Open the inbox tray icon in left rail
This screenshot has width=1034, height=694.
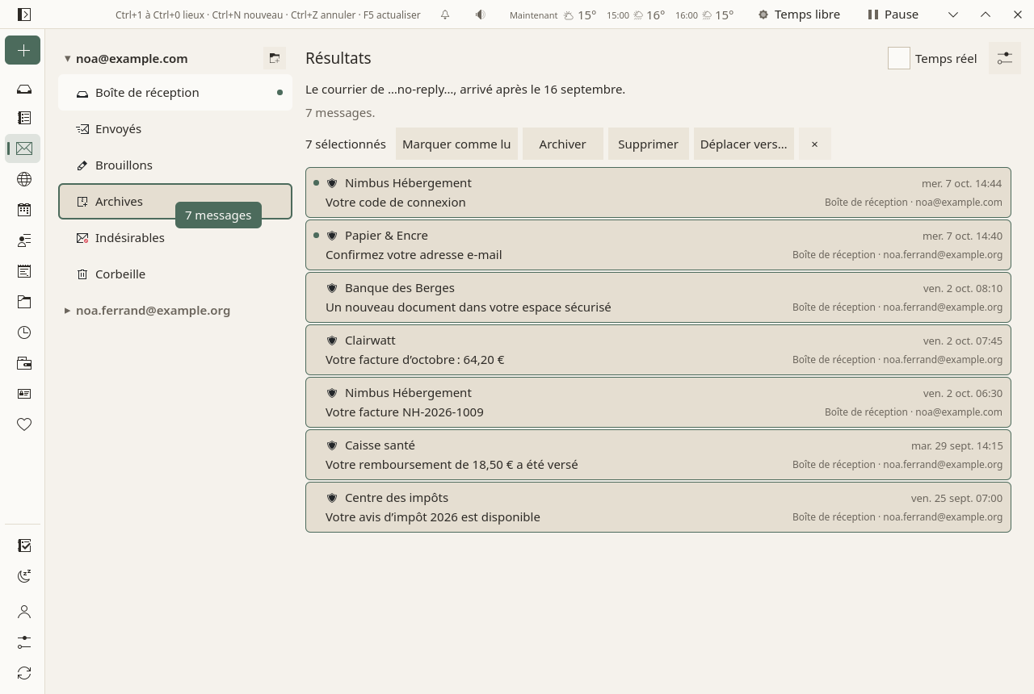(24, 89)
